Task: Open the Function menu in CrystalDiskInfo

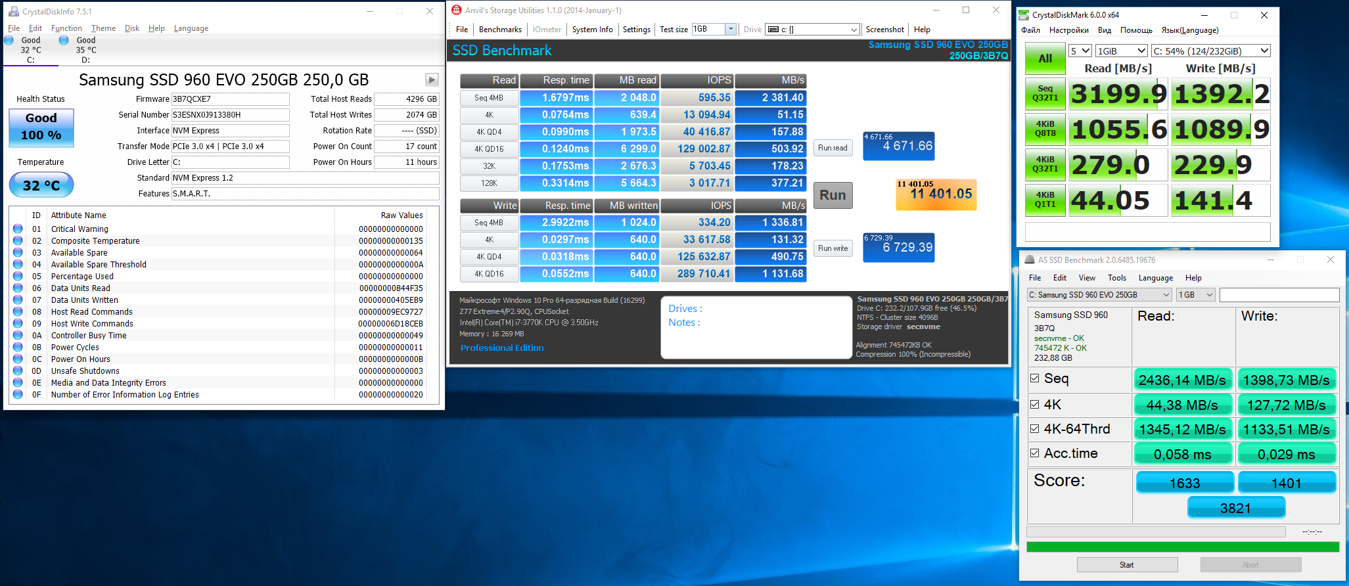Action: 66,28
